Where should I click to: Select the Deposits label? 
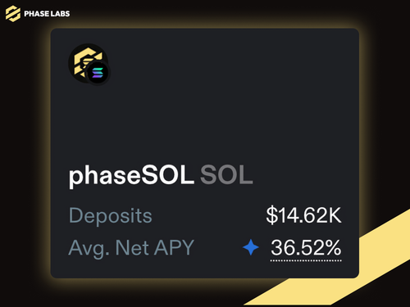pyautogui.click(x=111, y=216)
